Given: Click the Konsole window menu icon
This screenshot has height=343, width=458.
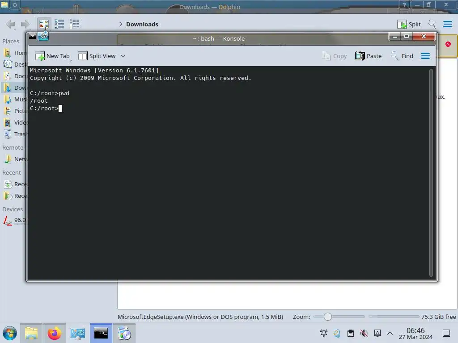Looking at the screenshot, I should [32, 37].
